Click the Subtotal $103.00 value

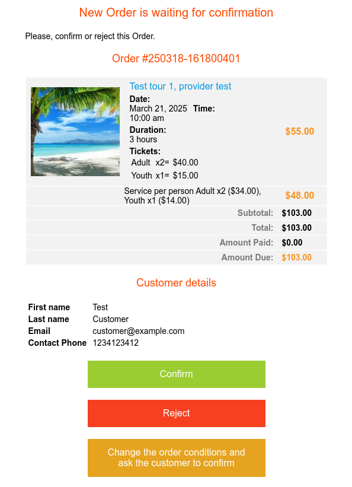[x=296, y=213]
